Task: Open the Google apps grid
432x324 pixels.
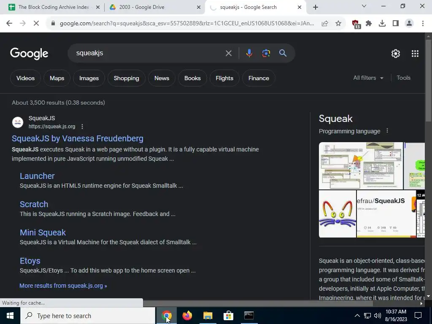Action: pyautogui.click(x=415, y=54)
